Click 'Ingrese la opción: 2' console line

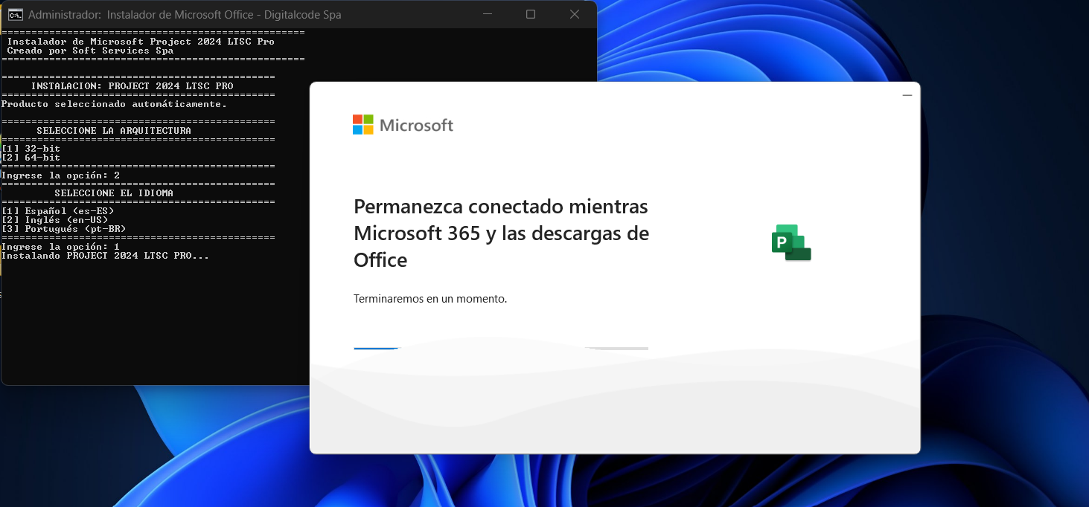pyautogui.click(x=60, y=175)
